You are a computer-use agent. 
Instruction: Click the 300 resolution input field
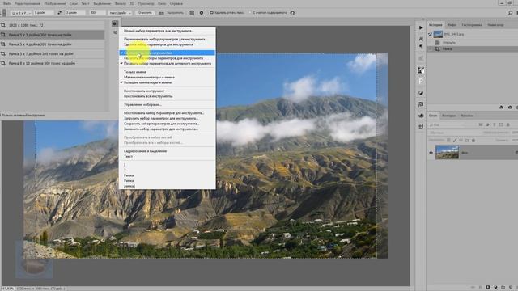point(97,13)
